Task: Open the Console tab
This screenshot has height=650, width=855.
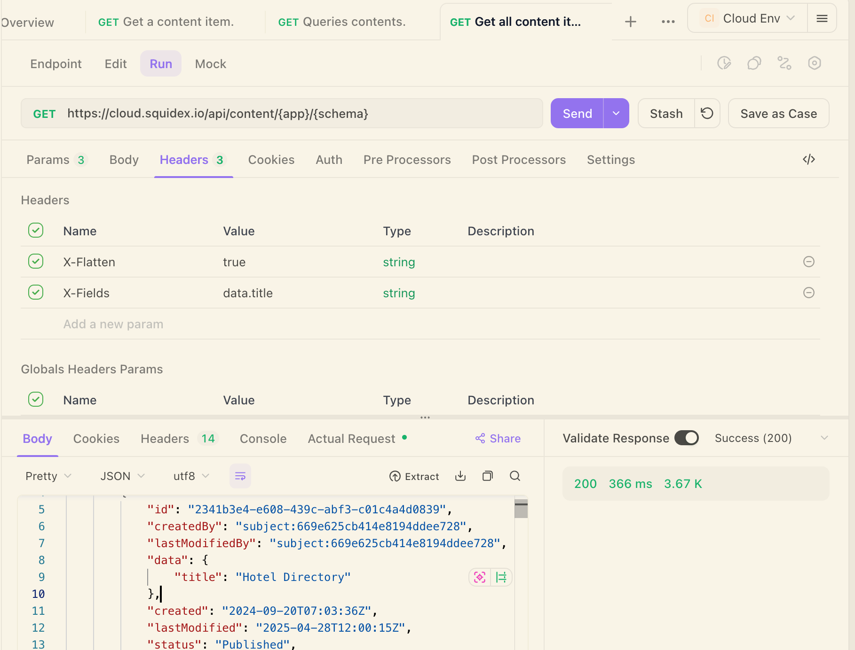Action: coord(263,439)
